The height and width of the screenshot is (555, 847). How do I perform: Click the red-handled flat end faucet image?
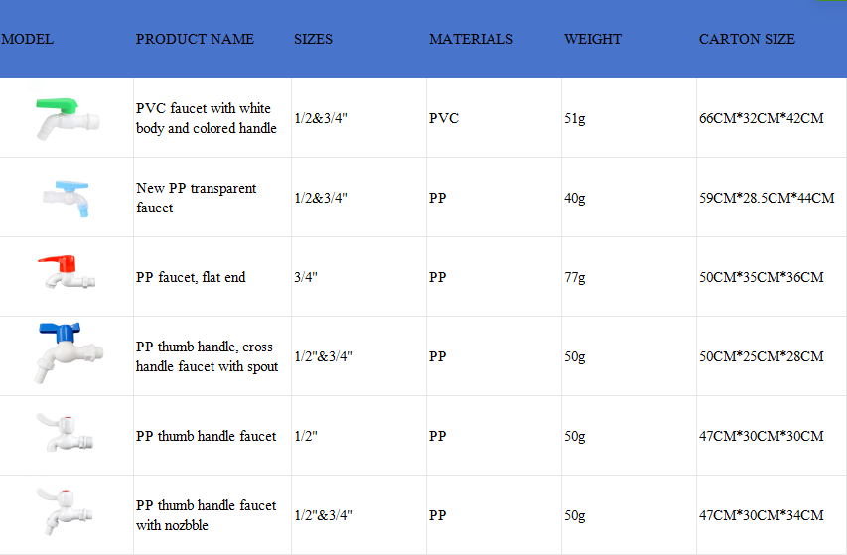[66, 272]
